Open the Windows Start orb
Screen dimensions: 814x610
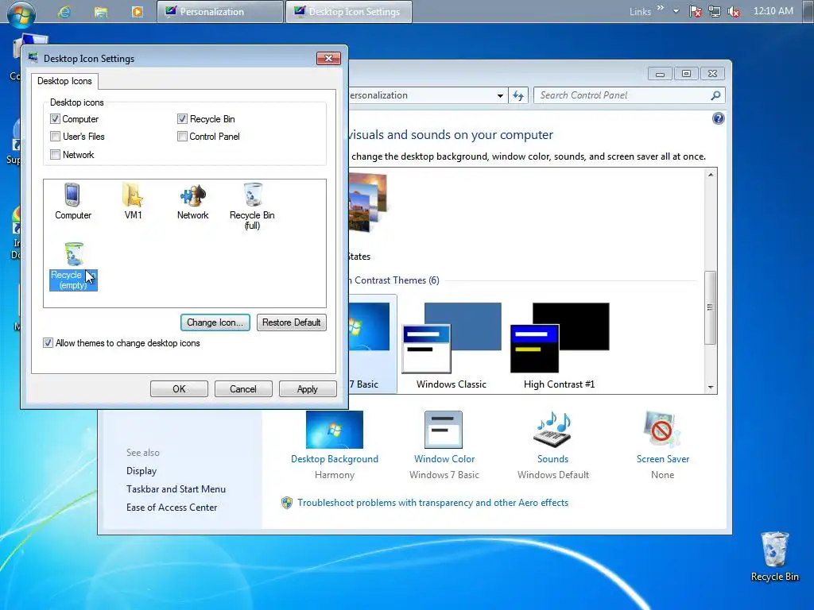21,13
